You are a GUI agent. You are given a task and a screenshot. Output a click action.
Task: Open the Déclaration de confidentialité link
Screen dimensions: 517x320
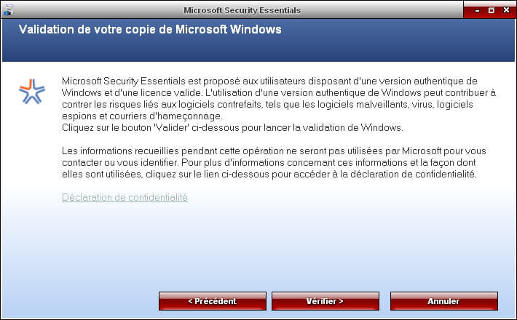click(x=125, y=197)
